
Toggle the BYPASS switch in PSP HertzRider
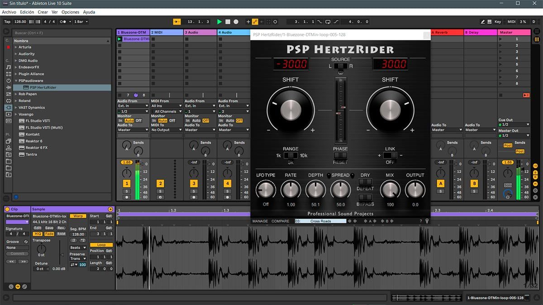pos(365,197)
